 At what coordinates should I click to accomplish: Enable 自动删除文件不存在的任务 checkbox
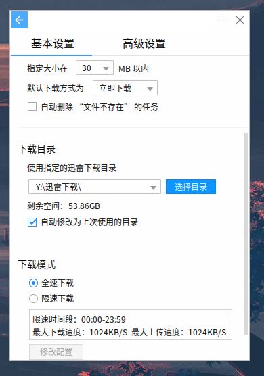[32, 107]
